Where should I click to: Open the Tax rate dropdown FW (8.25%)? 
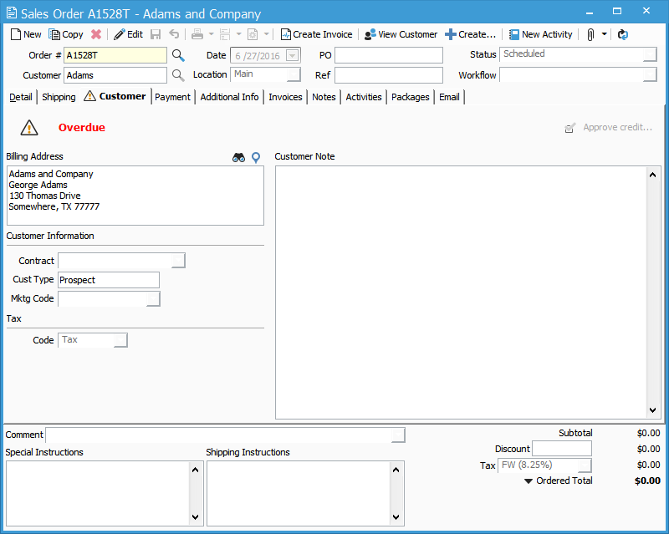point(585,465)
